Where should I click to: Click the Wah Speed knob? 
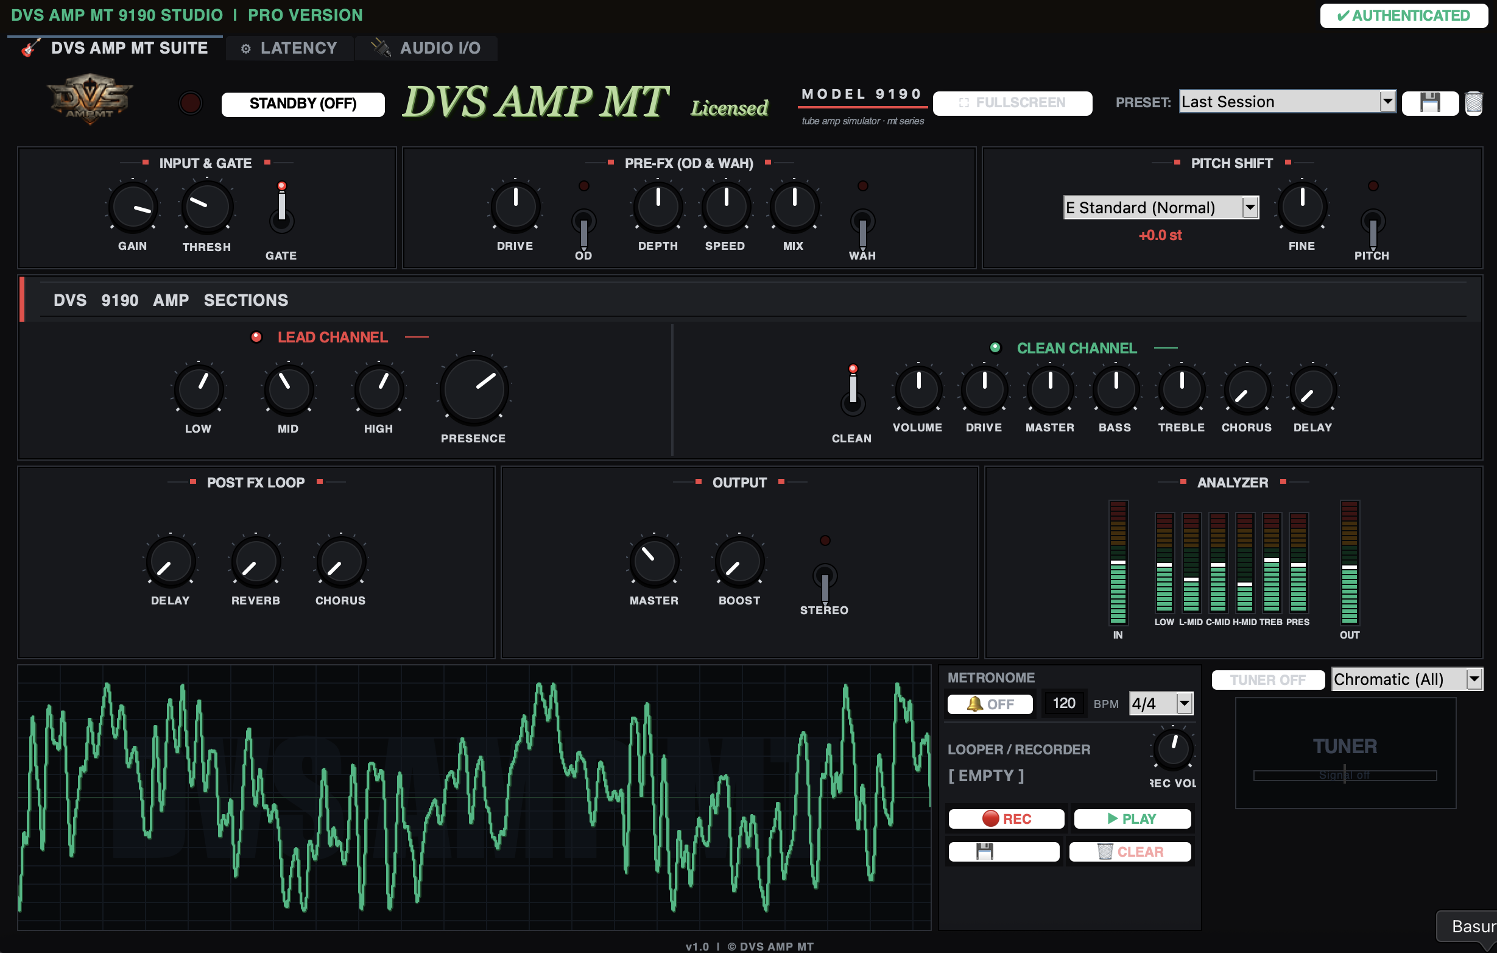point(725,207)
